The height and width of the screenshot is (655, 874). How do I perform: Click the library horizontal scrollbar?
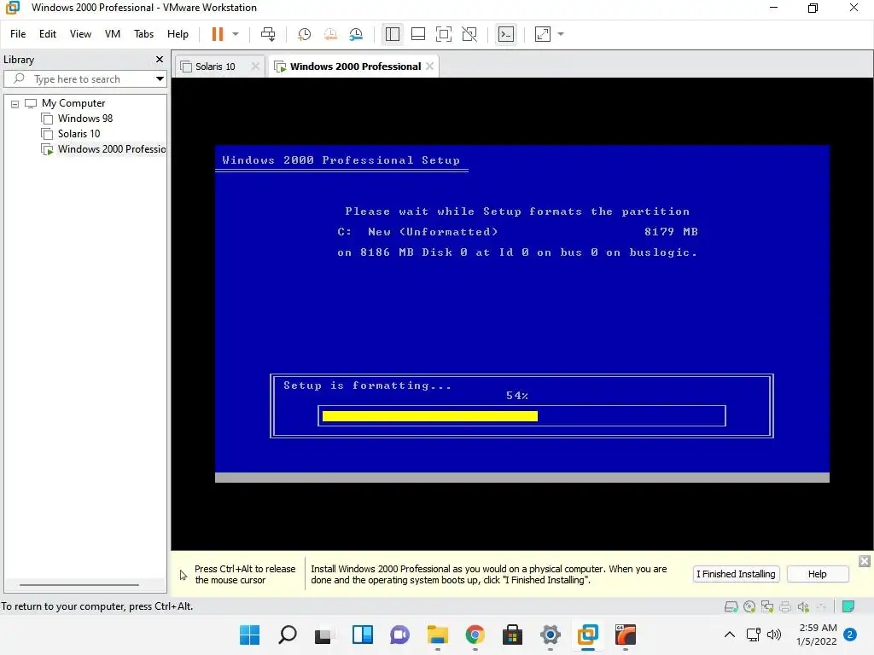tap(79, 585)
